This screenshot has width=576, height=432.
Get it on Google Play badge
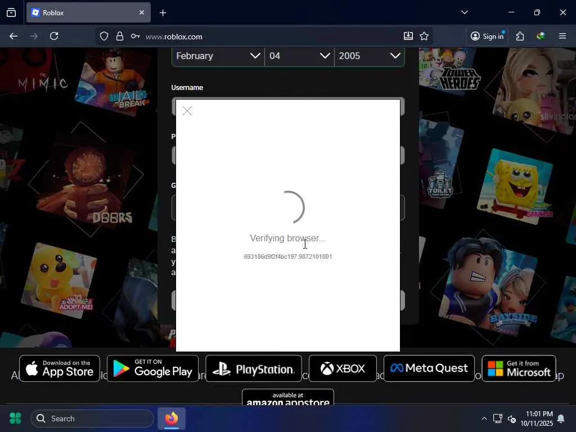pos(152,368)
